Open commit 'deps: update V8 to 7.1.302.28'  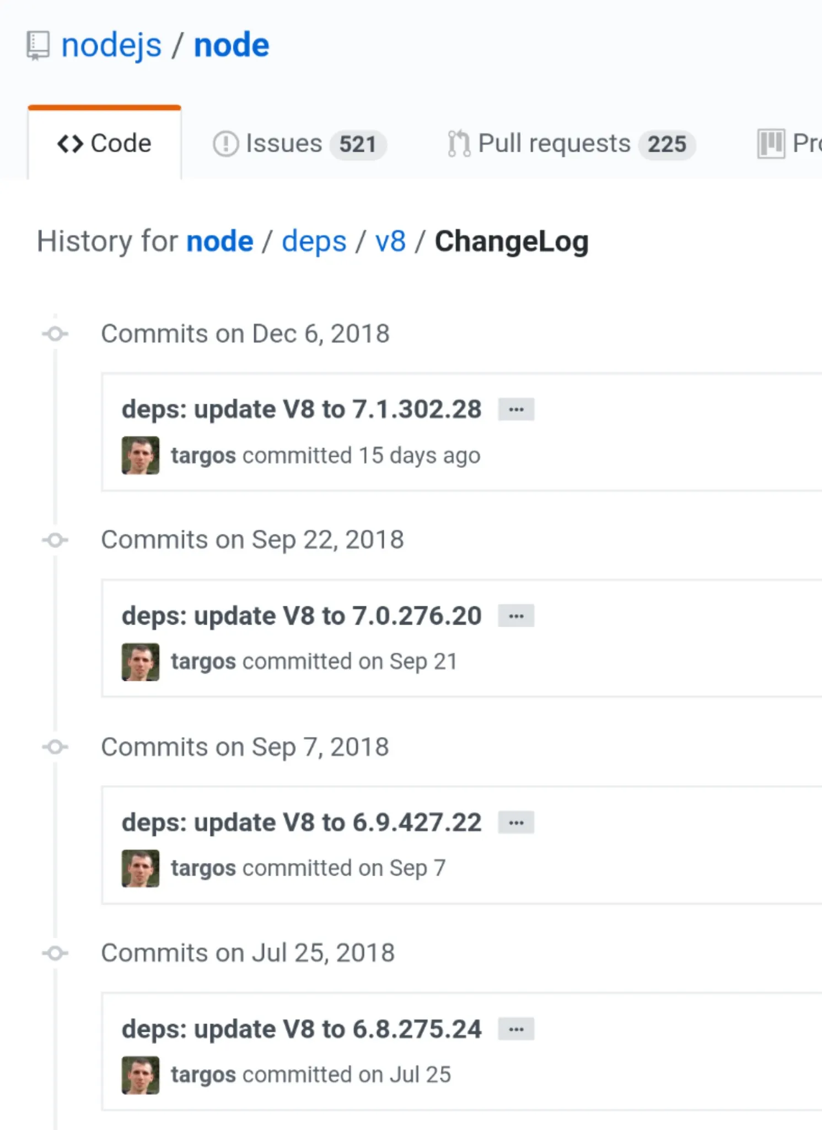coord(302,409)
